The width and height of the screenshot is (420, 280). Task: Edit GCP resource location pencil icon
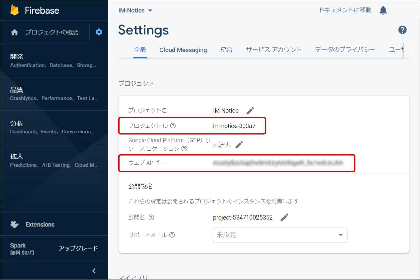click(x=239, y=145)
